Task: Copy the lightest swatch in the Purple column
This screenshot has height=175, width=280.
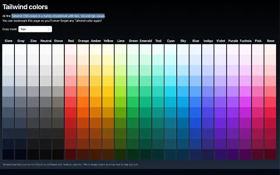Action: point(233,49)
